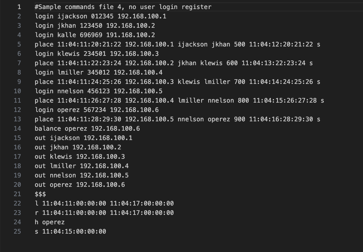Click the timestamp 11:04:15:00:00:00 on the last line

[x=74, y=231]
